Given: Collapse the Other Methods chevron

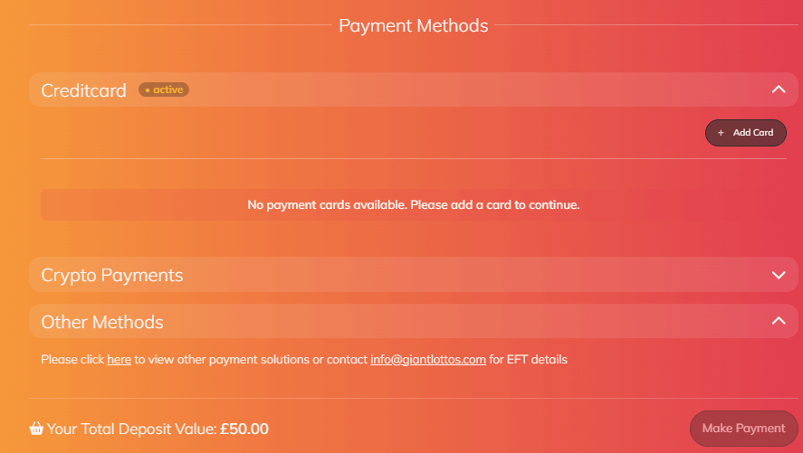Looking at the screenshot, I should click(x=778, y=321).
